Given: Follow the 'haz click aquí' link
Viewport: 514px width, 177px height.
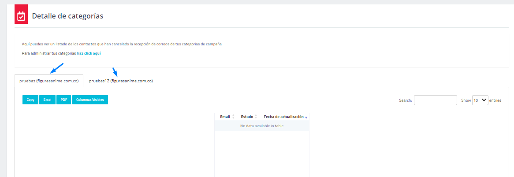Looking at the screenshot, I should click(89, 53).
